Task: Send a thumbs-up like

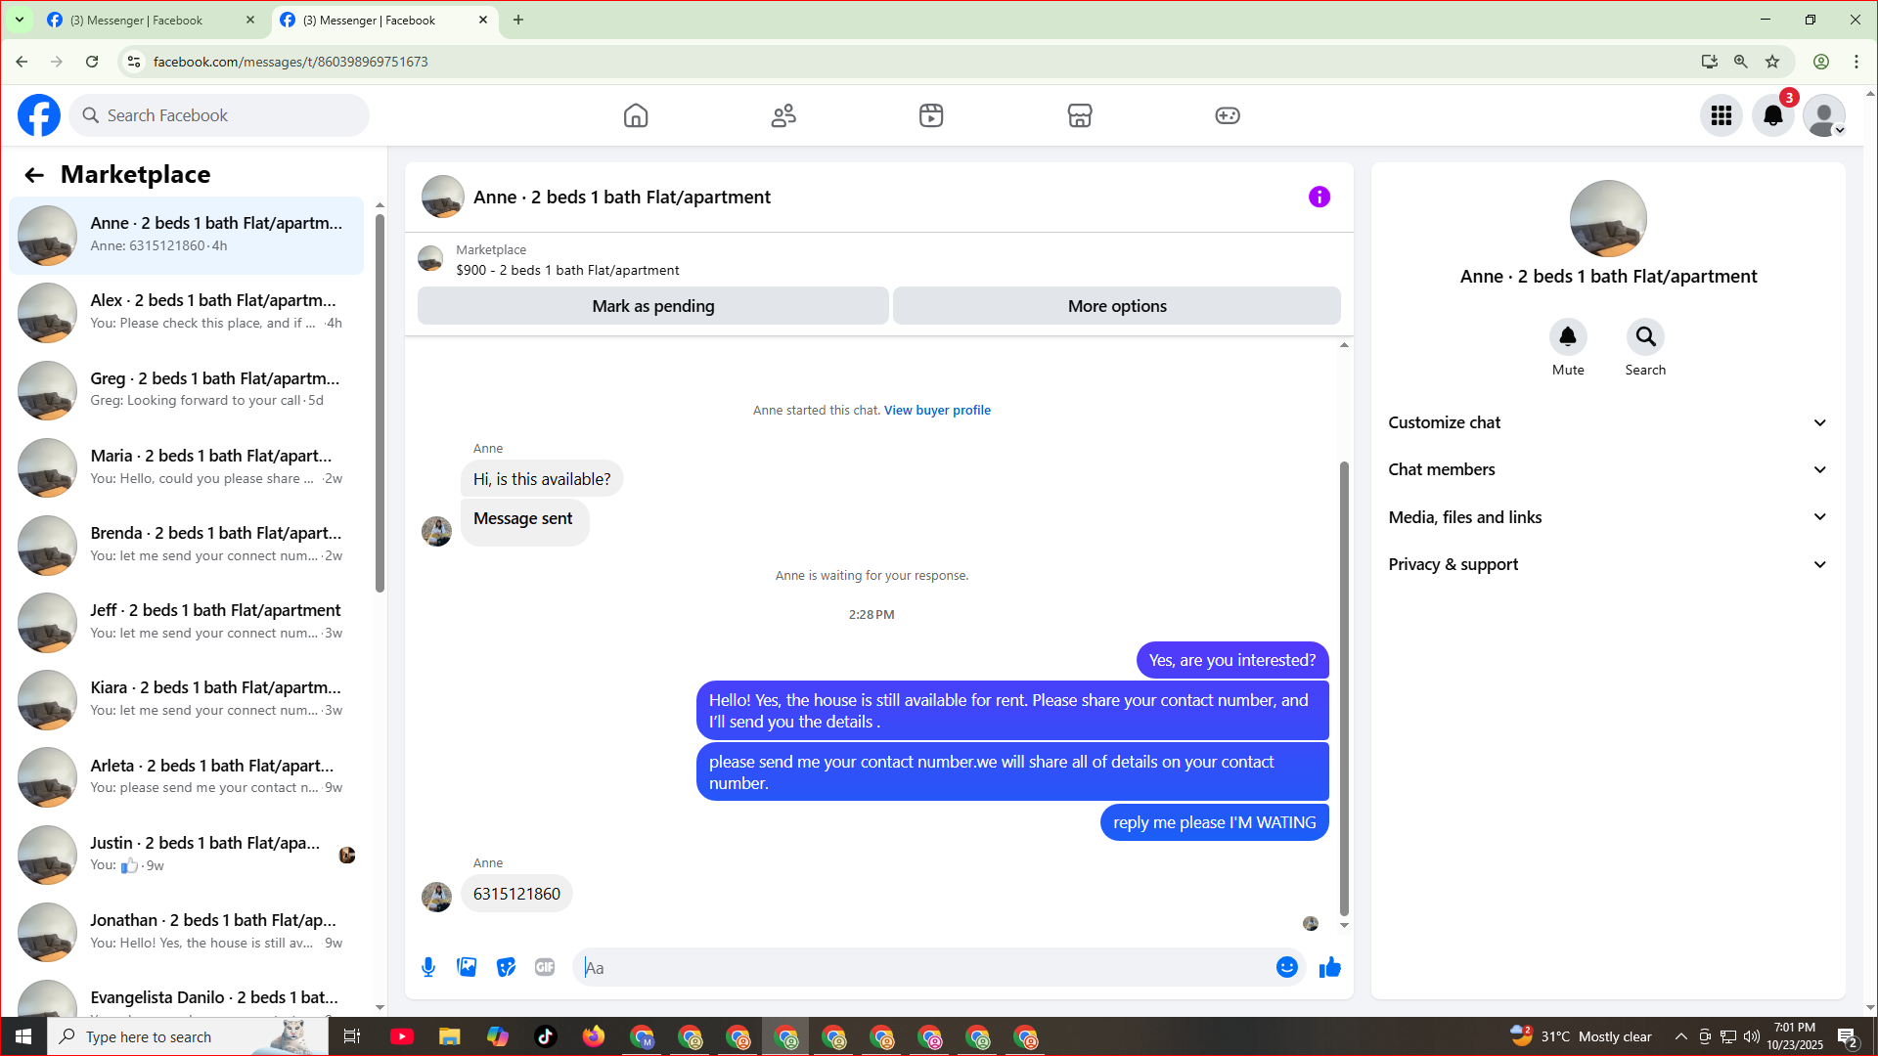Action: [1329, 967]
